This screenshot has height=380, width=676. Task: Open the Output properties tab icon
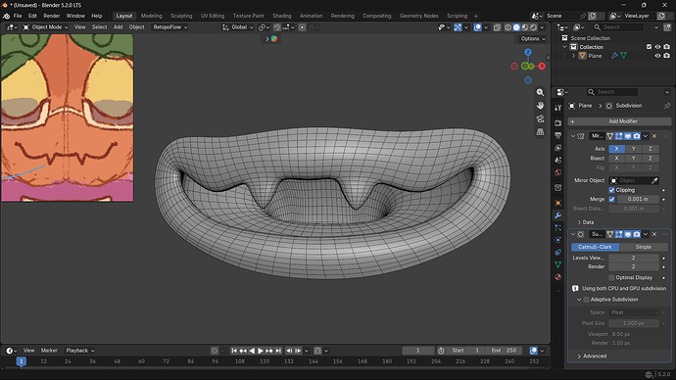557,135
